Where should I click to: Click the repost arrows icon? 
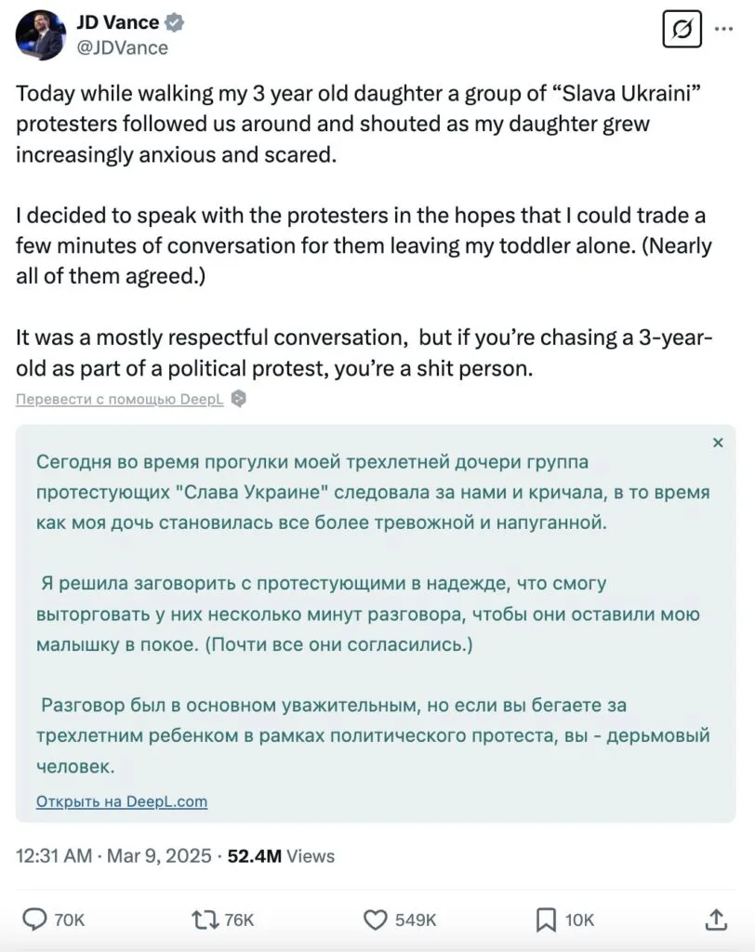pos(205,919)
